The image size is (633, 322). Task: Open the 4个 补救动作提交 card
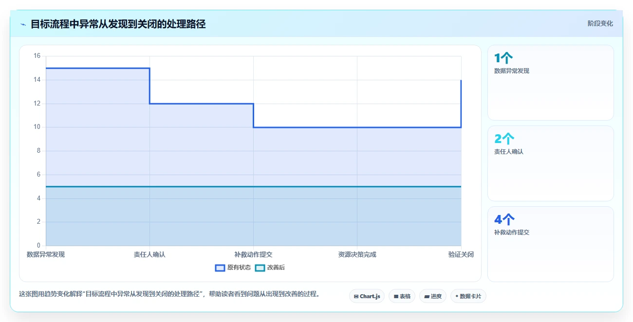point(550,244)
